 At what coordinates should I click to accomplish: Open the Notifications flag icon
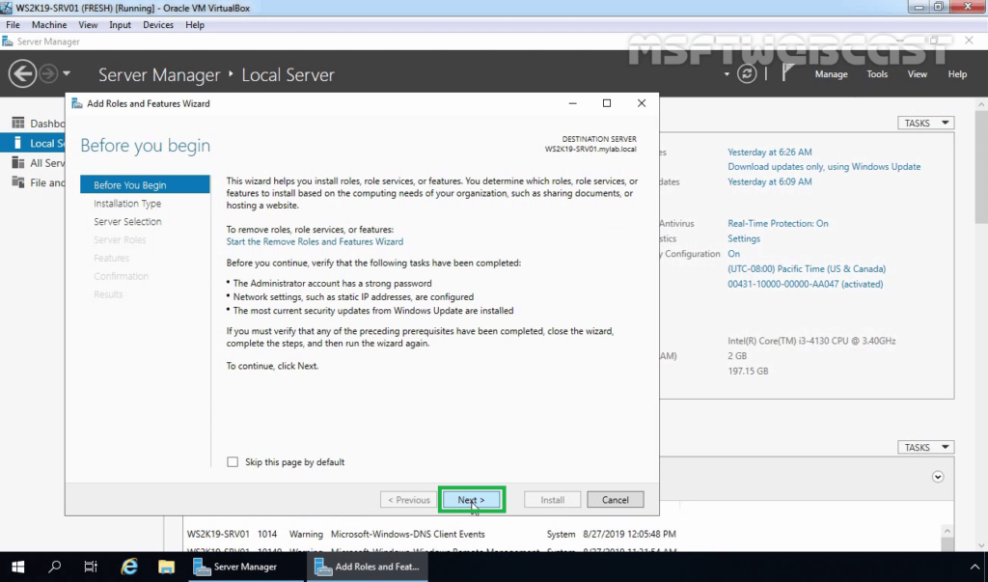(787, 73)
